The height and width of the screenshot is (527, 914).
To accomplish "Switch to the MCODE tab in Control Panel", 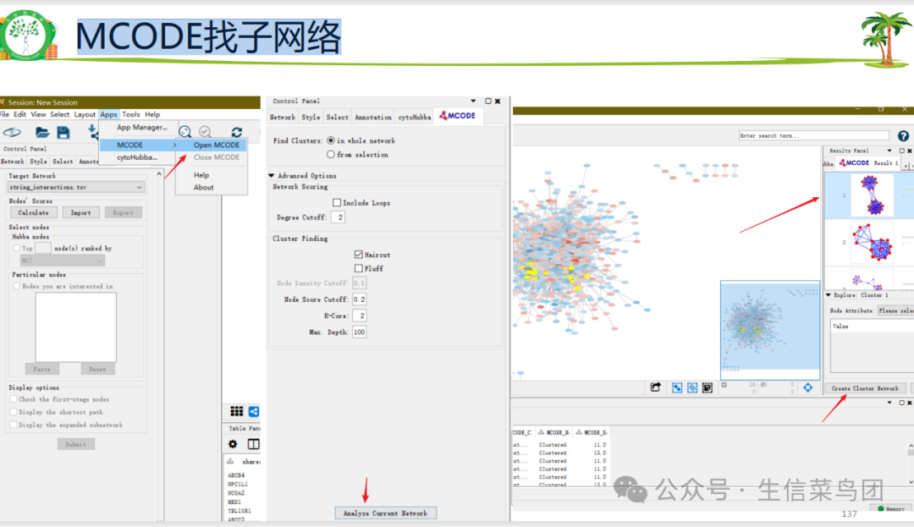I will (458, 116).
